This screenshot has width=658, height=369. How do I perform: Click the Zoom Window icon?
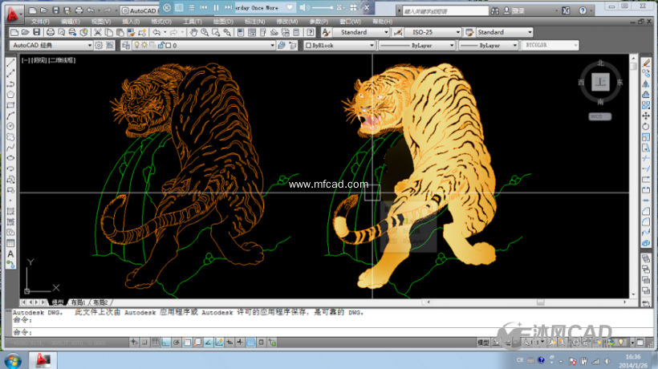click(216, 32)
